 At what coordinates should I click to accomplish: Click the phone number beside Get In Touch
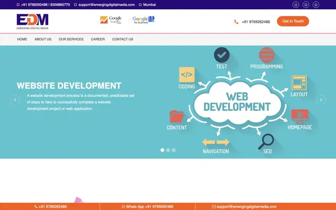click(x=256, y=22)
